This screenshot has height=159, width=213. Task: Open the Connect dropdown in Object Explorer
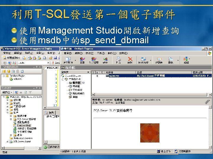tap(7, 92)
